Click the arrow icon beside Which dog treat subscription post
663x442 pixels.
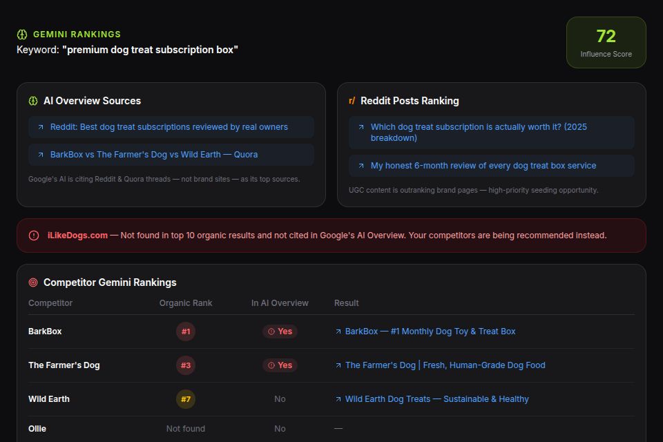coord(361,127)
